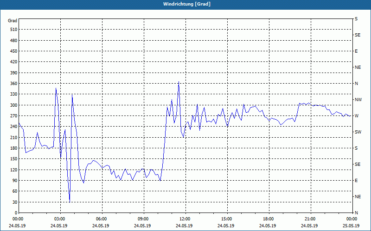This screenshot has height=231, width=371.
Task: Click the 150 axis value
Action: [13, 159]
